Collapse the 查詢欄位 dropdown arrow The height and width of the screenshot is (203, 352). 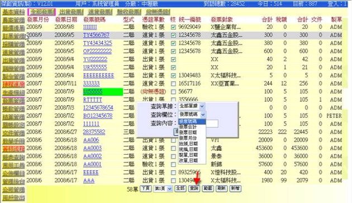203,115
